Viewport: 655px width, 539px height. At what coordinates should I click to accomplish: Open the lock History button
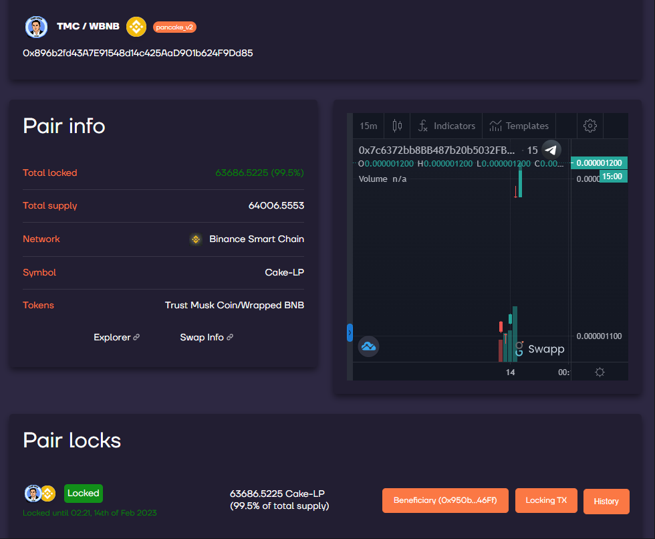click(x=606, y=502)
